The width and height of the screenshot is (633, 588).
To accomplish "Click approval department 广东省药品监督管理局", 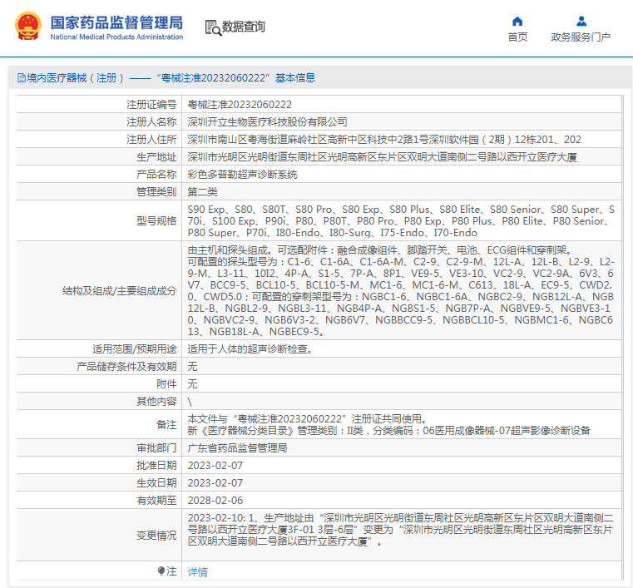I will (x=237, y=448).
